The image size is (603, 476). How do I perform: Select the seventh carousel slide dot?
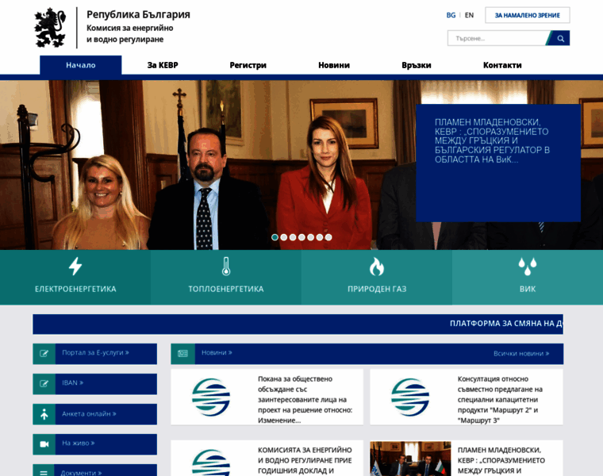click(x=328, y=237)
